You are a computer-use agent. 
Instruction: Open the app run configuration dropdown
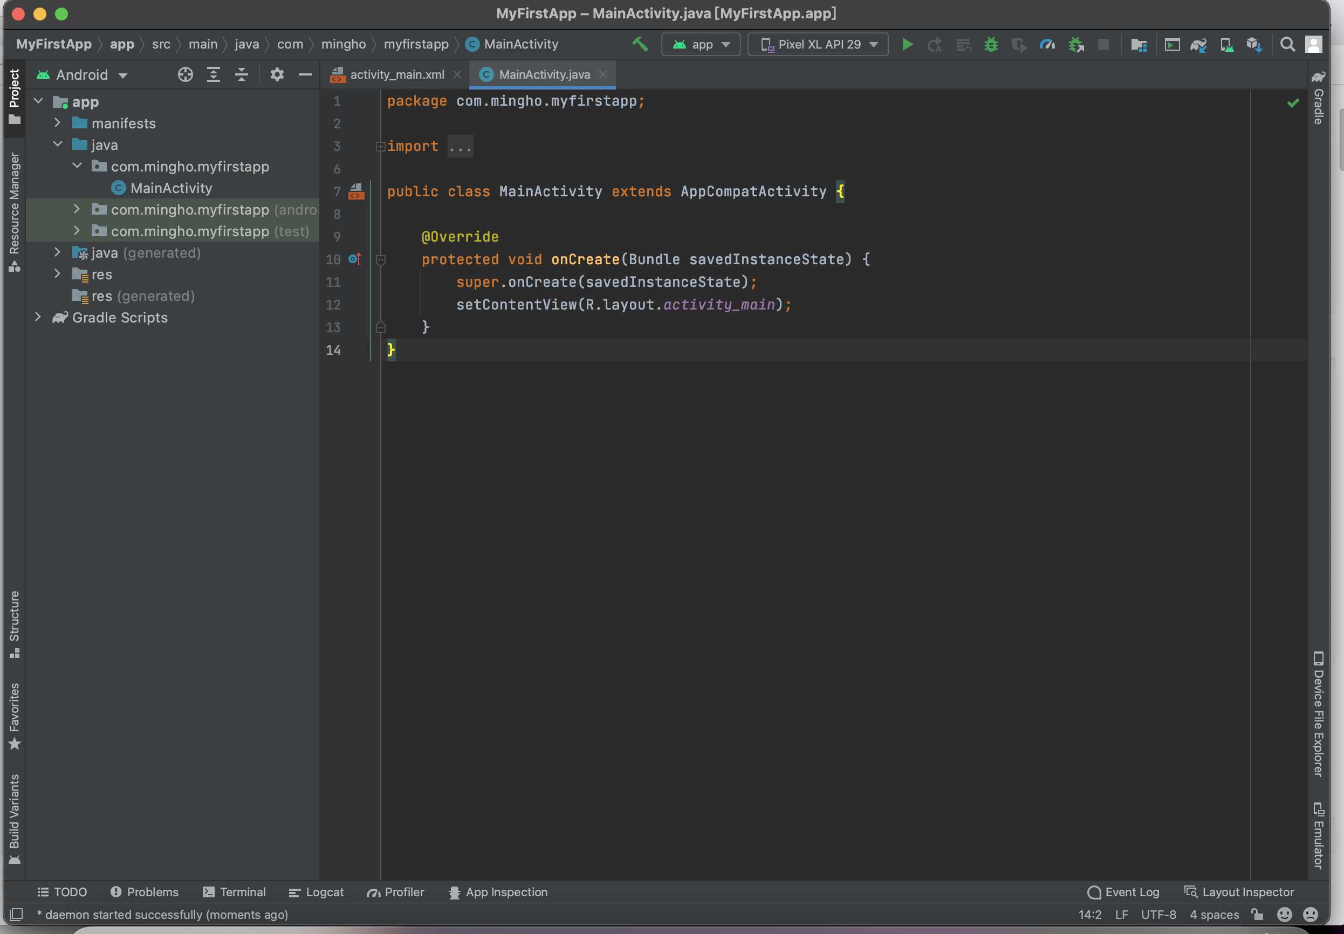(x=701, y=44)
